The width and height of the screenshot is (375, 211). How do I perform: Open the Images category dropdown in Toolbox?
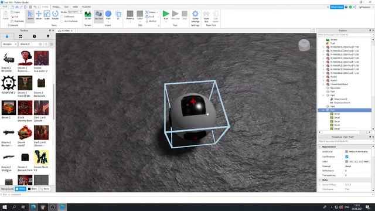coord(9,44)
